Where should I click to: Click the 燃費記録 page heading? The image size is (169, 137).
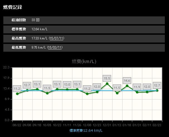pyautogui.click(x=13, y=7)
